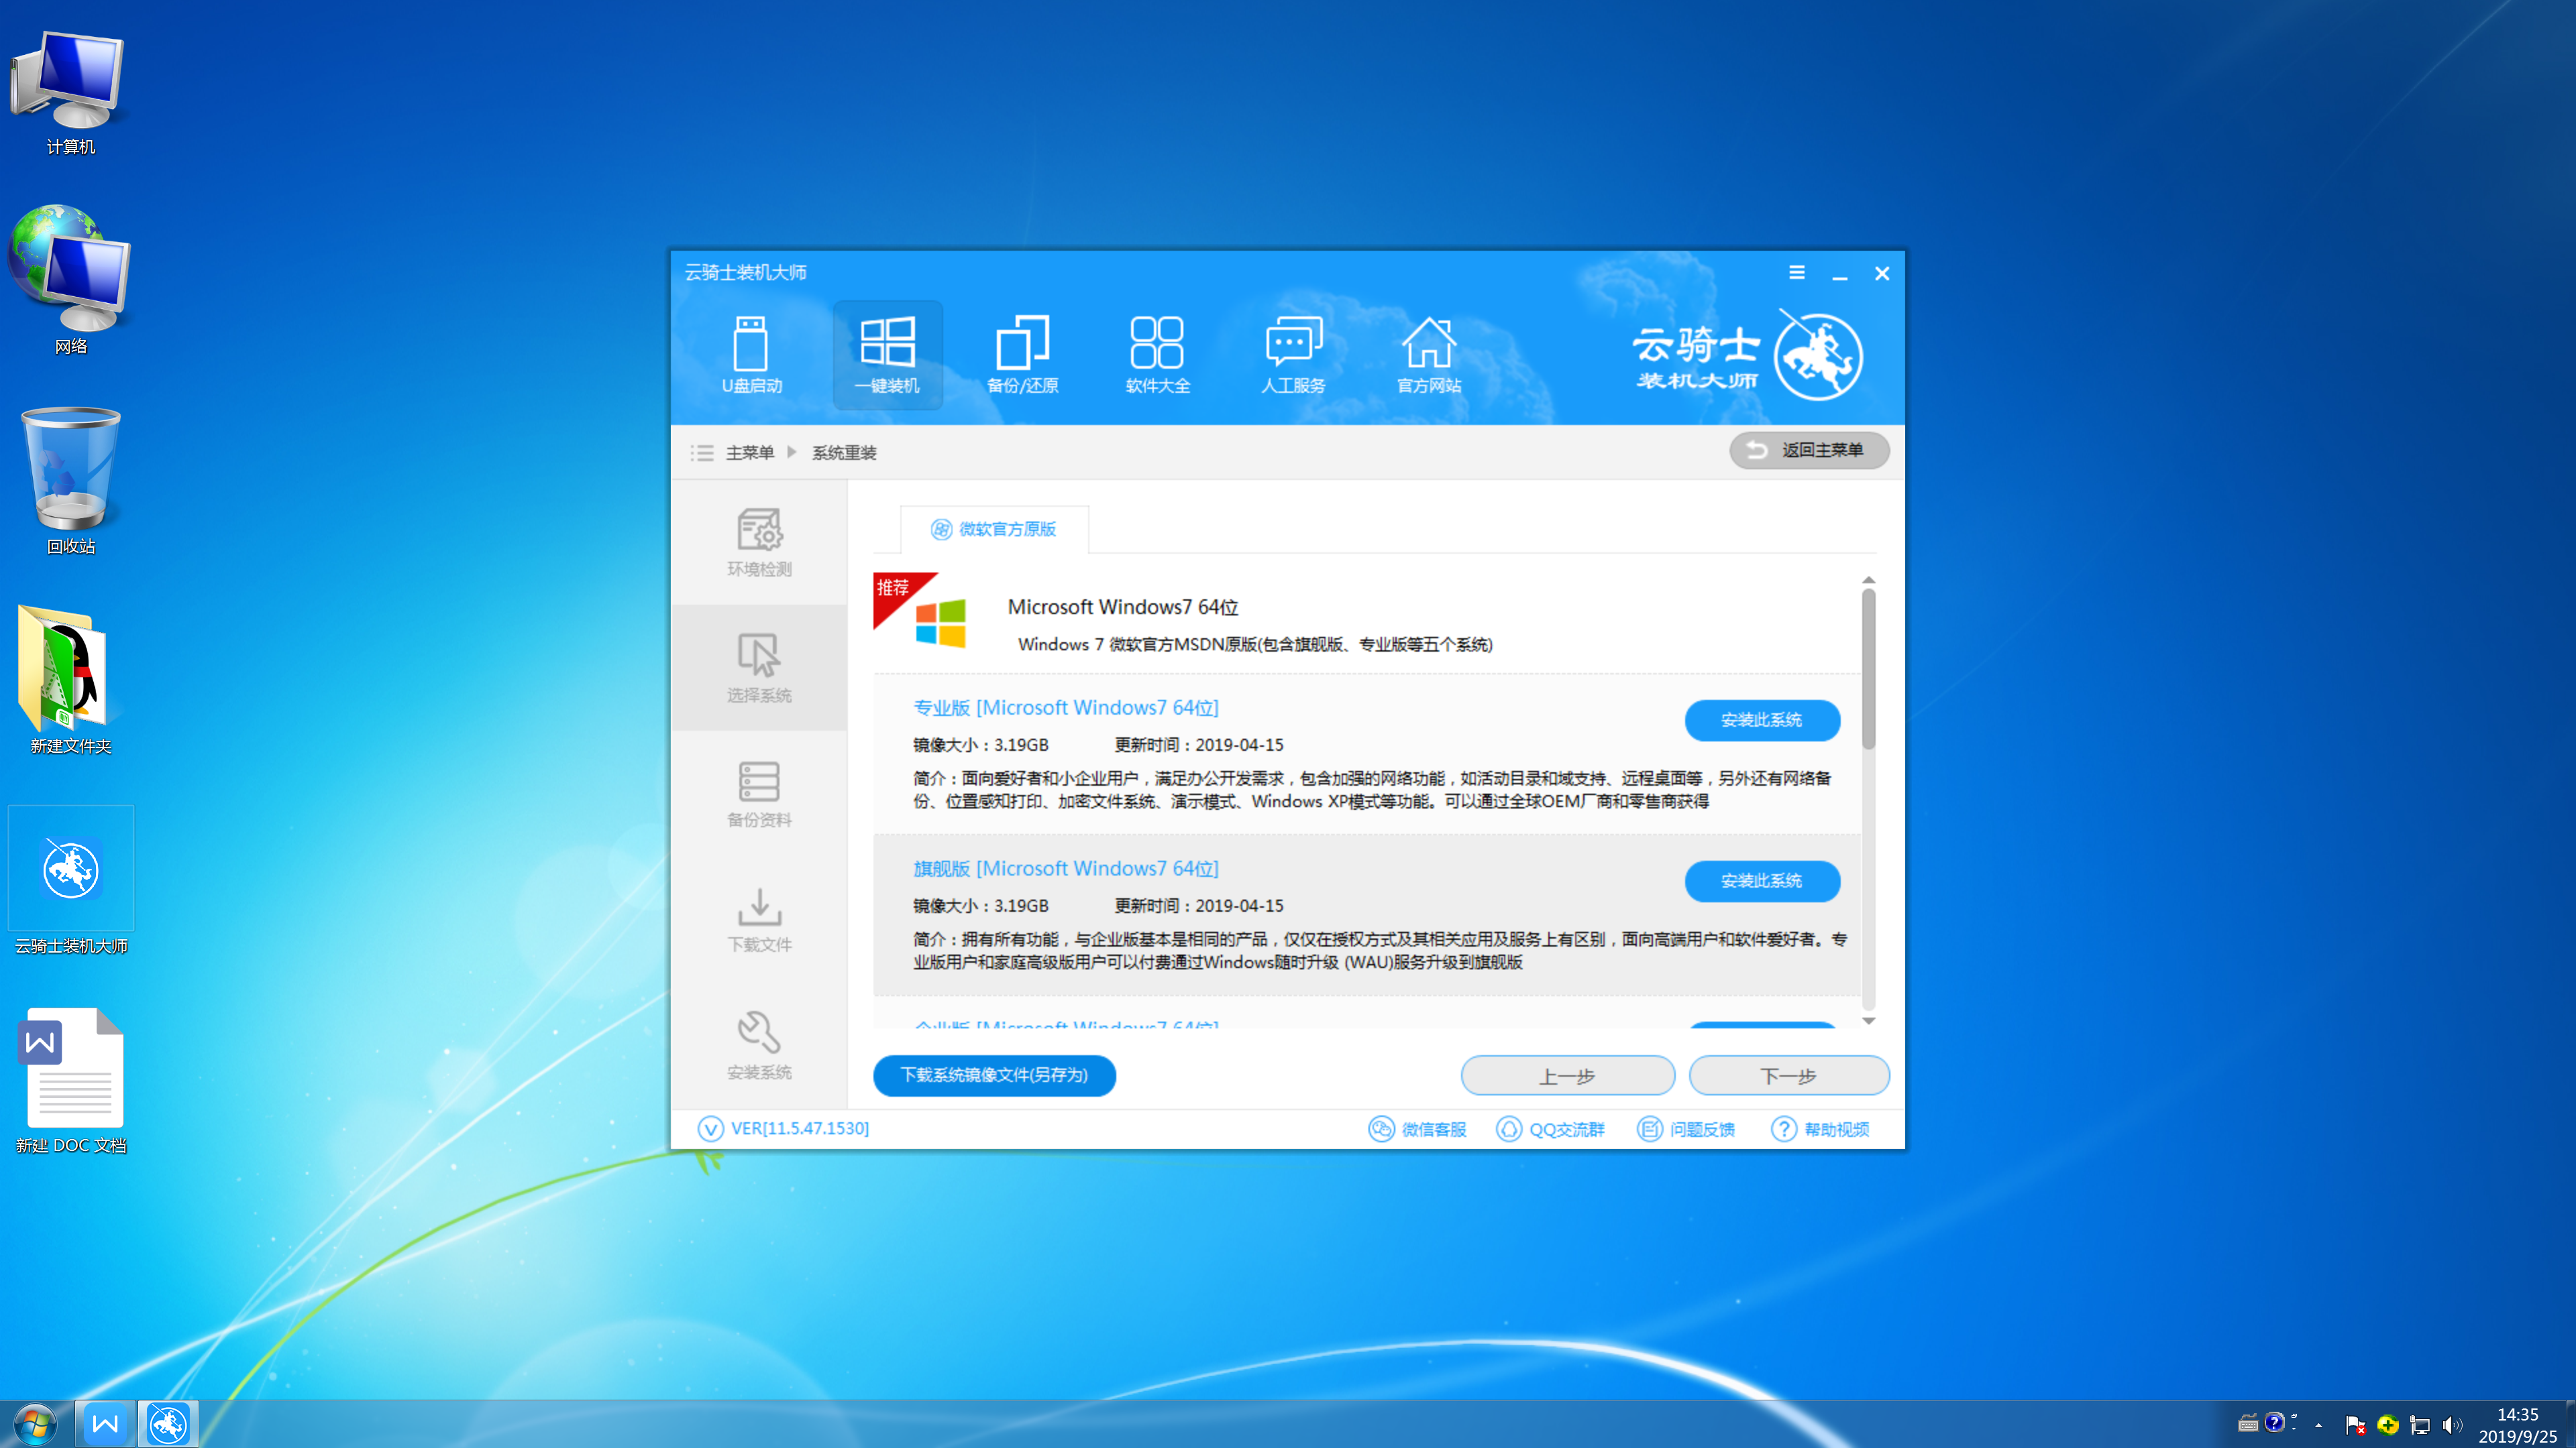
Task: Click 上一步 button
Action: point(1567,1076)
